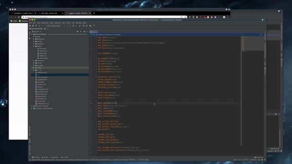This screenshot has width=292, height=164.
Task: Close the Logging - Laravel Chrome tab
Action: pyautogui.click(x=90, y=13)
